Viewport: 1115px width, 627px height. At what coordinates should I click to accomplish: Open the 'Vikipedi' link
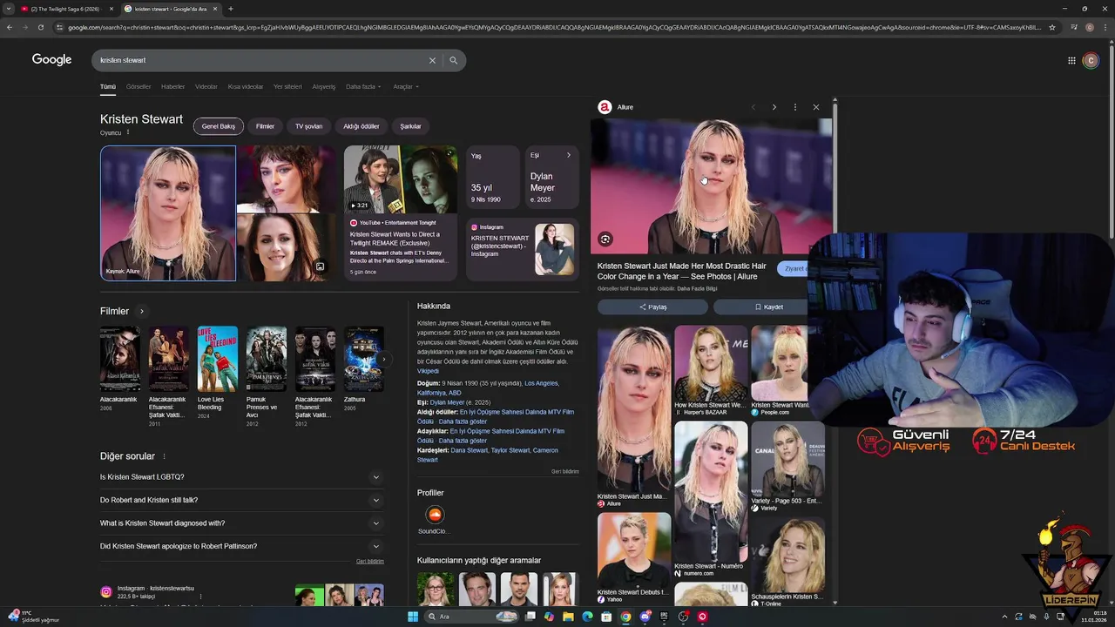coord(428,371)
